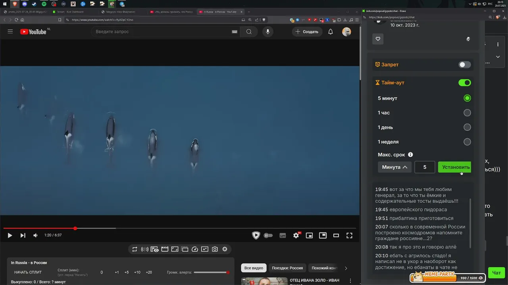This screenshot has height=285, width=508.
Task: Select the 5 минут timeout option
Action: pyautogui.click(x=467, y=98)
